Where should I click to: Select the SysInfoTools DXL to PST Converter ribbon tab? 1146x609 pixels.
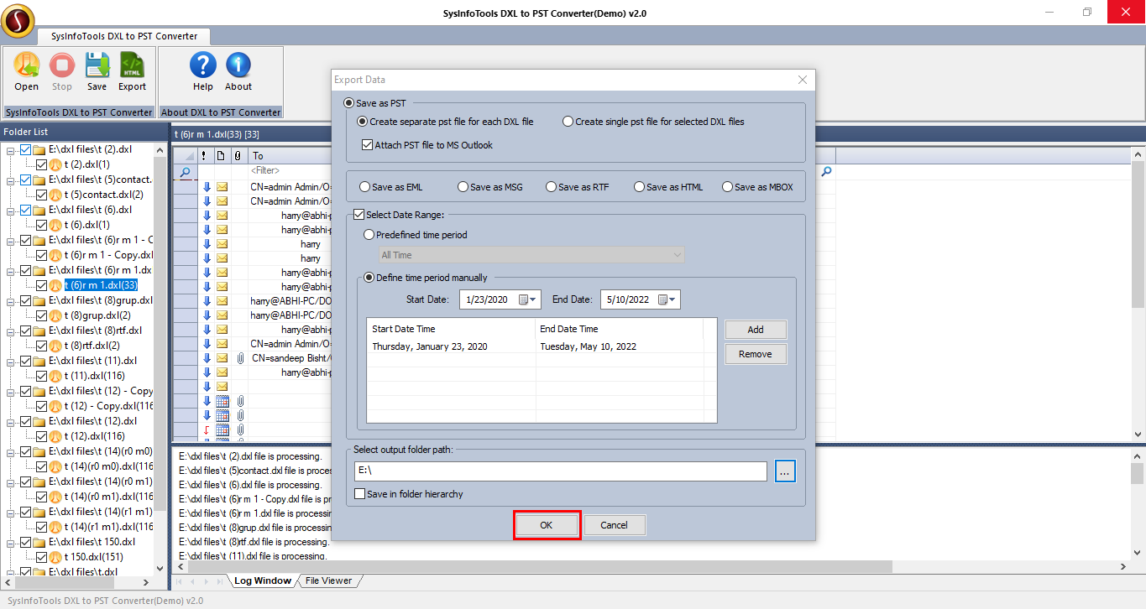tap(124, 37)
